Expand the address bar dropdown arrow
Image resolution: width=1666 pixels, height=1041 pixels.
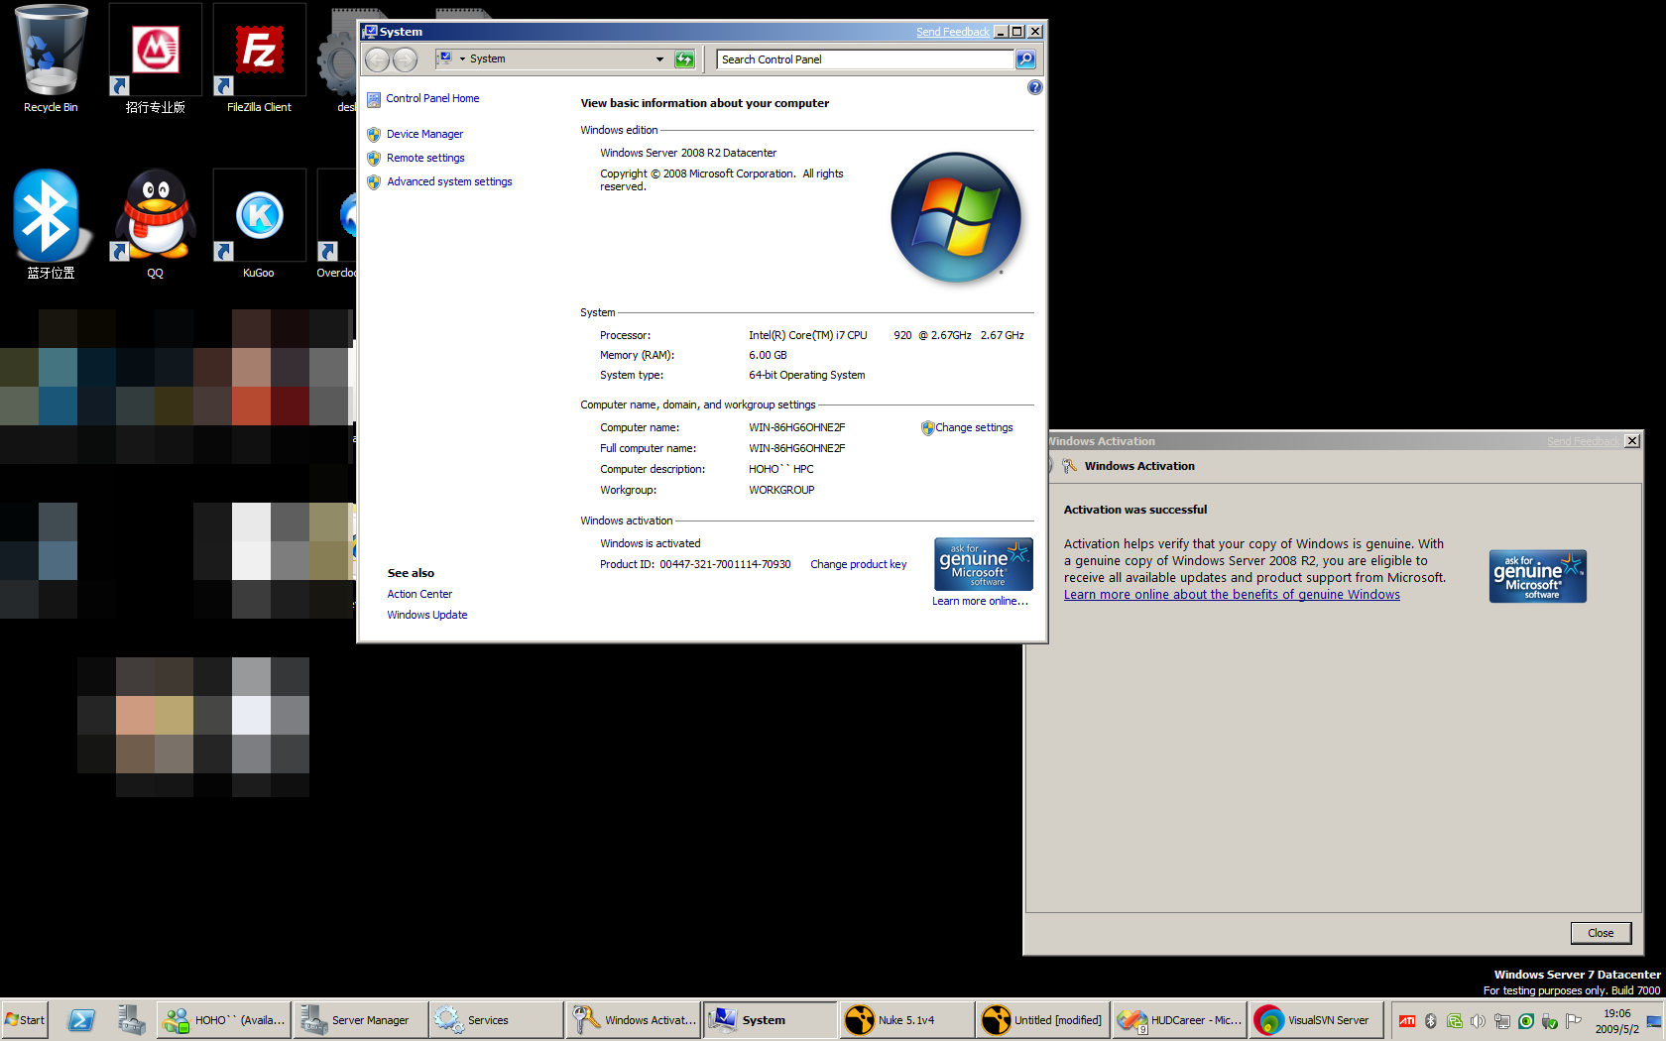tap(659, 59)
